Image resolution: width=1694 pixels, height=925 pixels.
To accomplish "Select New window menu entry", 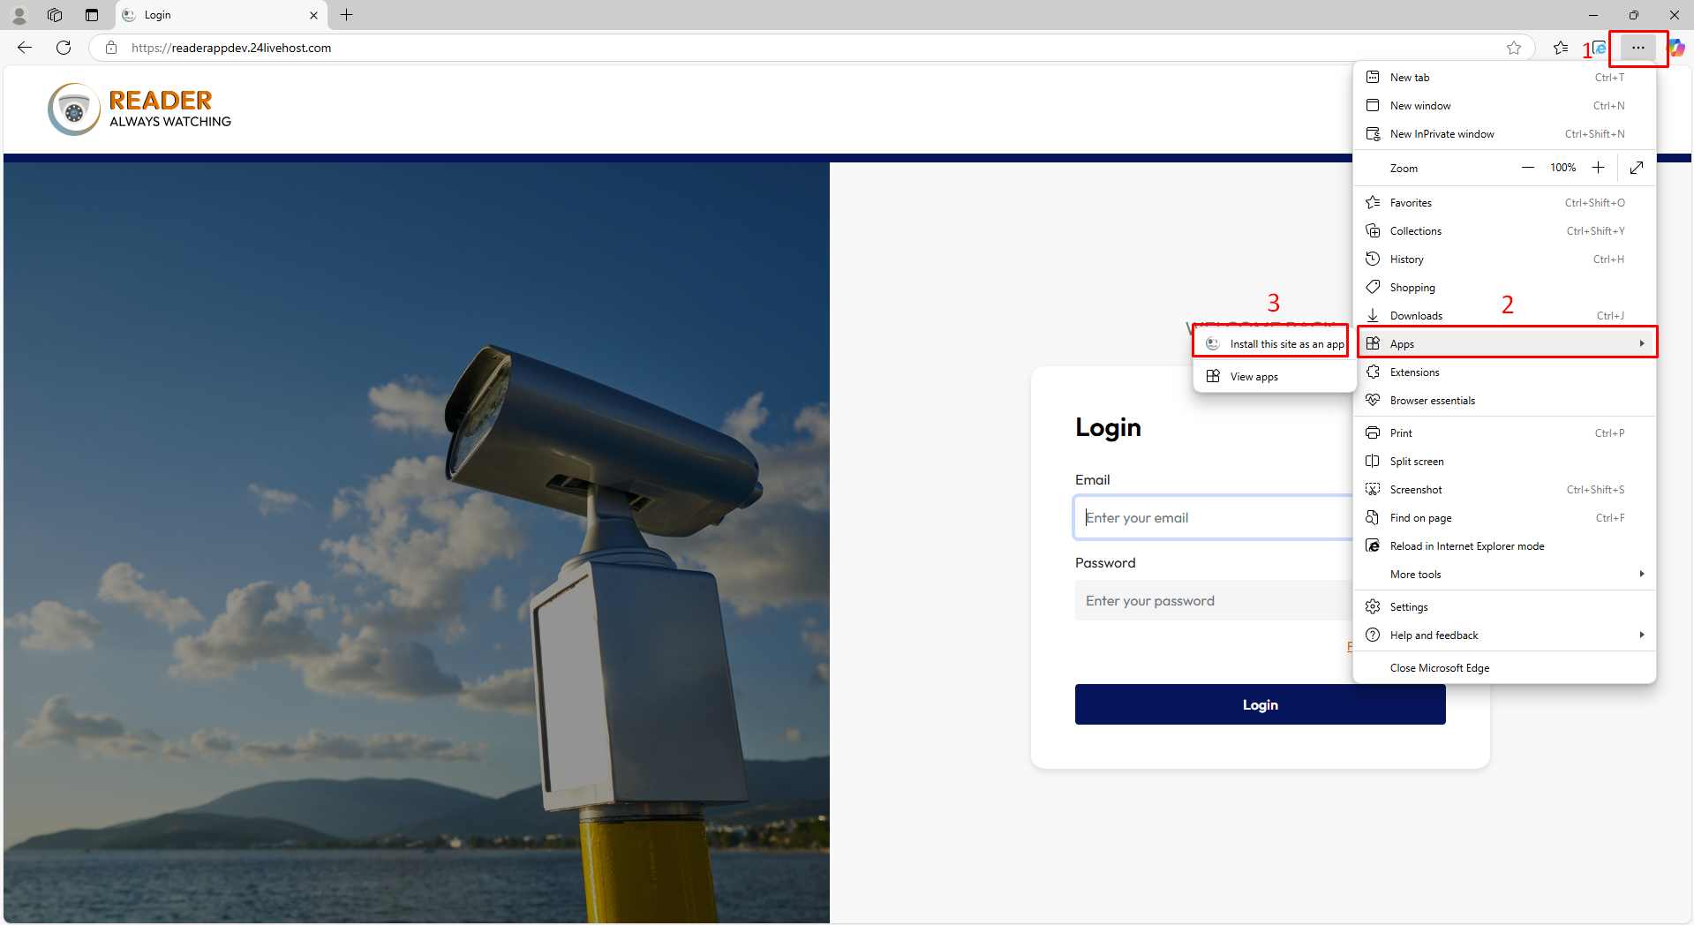I will pos(1504,106).
